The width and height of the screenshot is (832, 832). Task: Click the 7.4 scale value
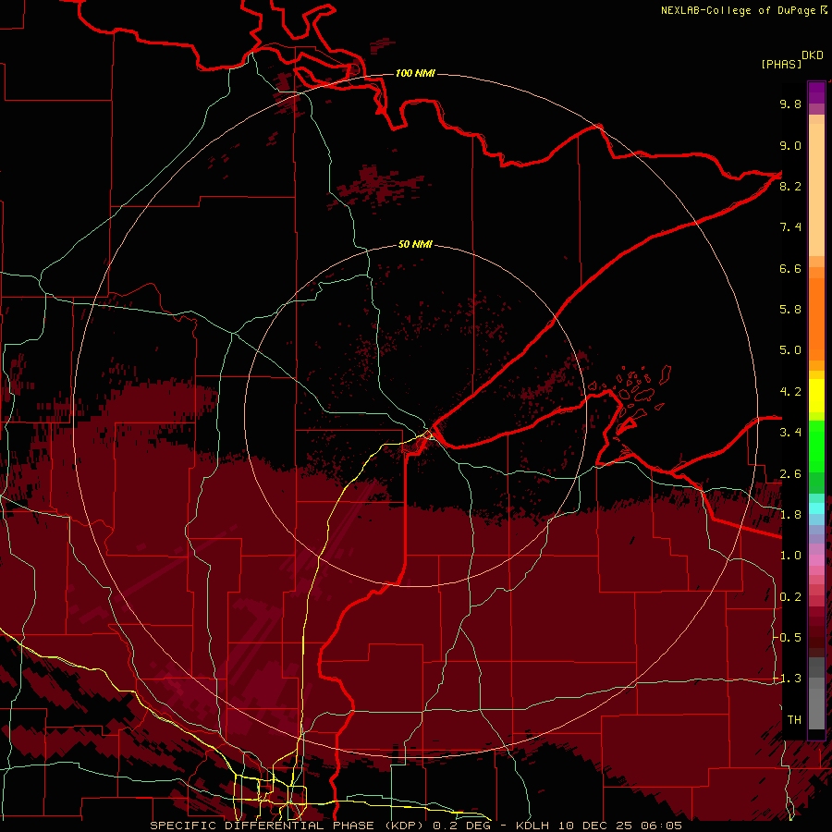(x=790, y=227)
